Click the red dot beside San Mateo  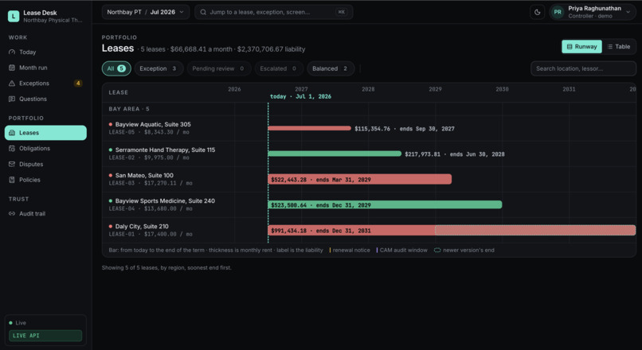111,175
